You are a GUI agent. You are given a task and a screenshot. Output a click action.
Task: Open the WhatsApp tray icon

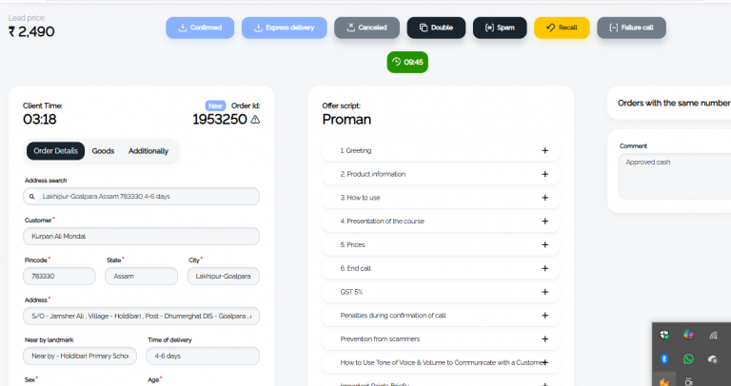(688, 358)
